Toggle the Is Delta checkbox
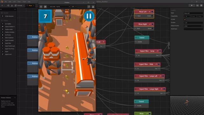Screen dimensions: 204x115 (x=185, y=19)
